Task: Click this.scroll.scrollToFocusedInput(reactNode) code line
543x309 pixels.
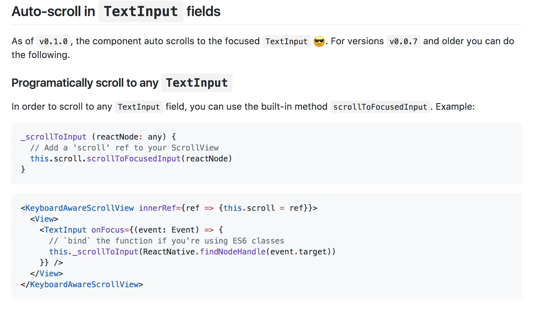Action: click(x=131, y=159)
